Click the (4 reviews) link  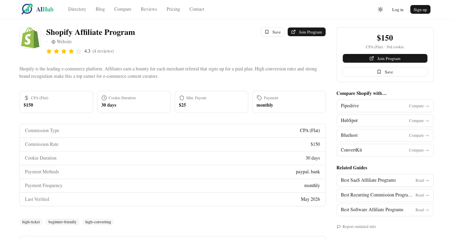tap(103, 51)
